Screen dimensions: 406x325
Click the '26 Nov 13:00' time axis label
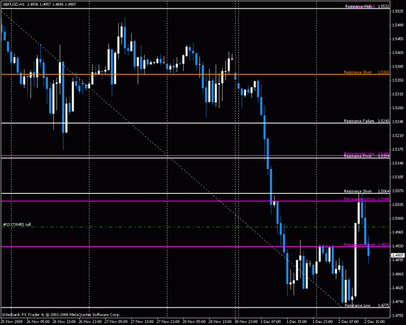point(64,322)
